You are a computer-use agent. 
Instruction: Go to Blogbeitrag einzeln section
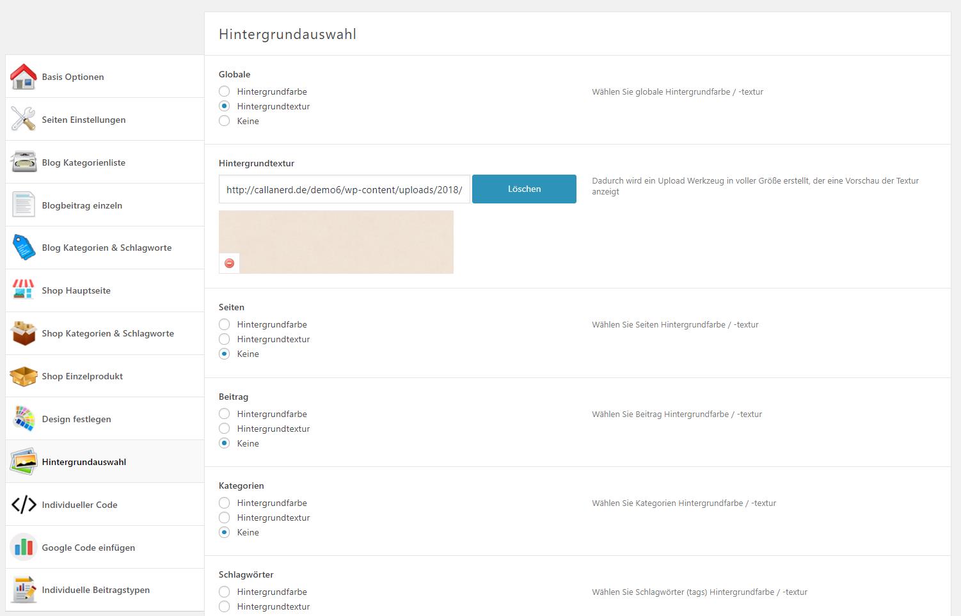pos(105,205)
